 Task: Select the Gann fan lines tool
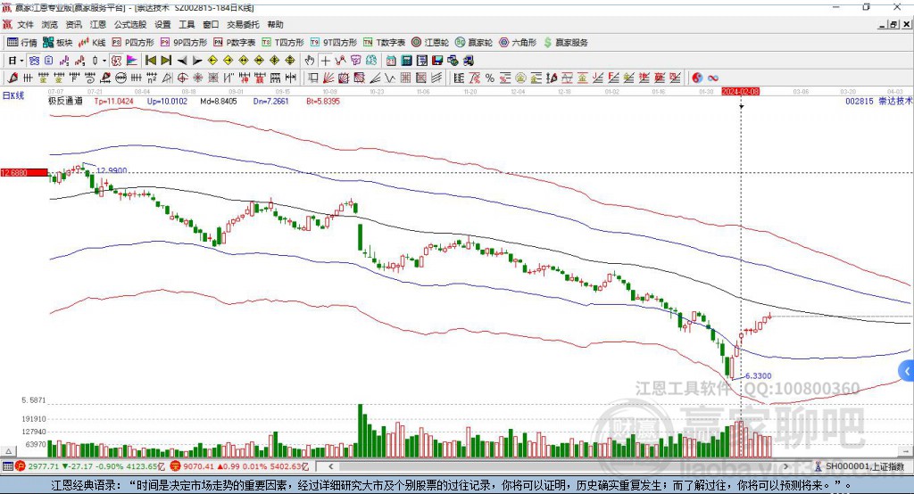click(328, 78)
